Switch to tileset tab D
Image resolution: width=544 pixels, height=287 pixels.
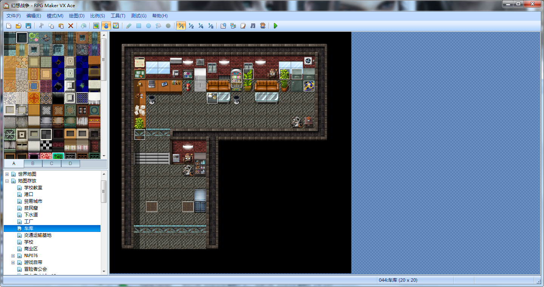click(70, 164)
